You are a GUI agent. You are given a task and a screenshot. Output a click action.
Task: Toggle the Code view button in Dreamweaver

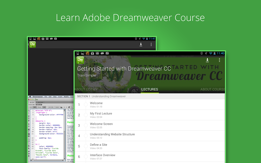(x=31, y=107)
